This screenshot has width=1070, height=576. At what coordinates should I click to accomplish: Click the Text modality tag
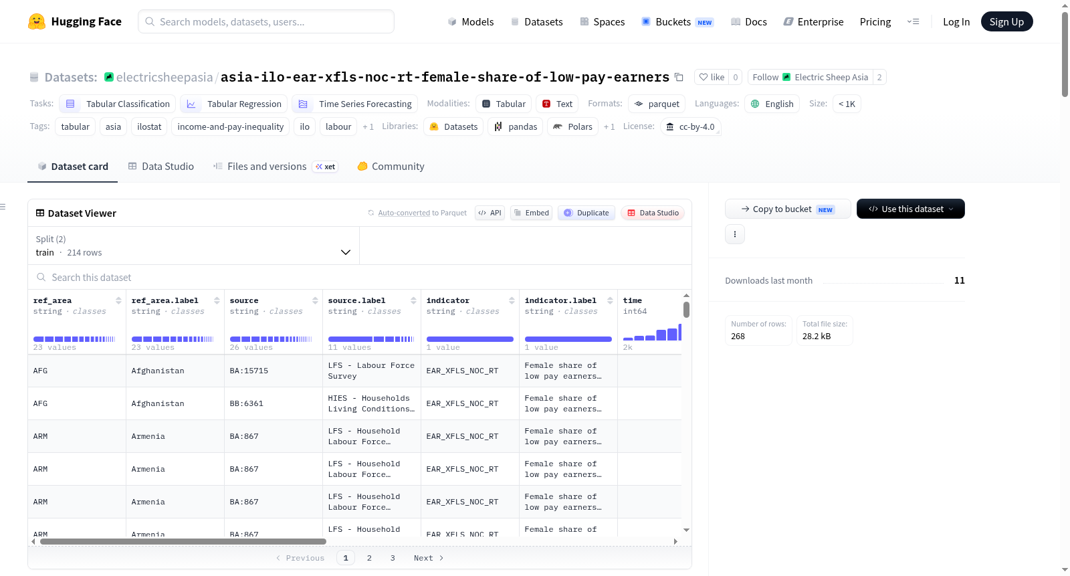[x=557, y=104]
